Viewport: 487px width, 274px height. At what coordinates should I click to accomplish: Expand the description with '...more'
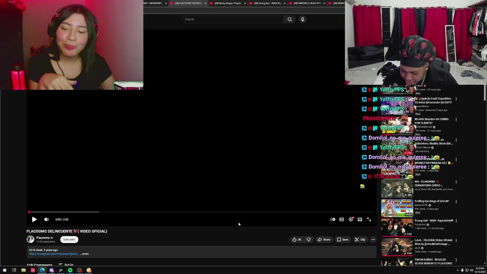coord(84,254)
